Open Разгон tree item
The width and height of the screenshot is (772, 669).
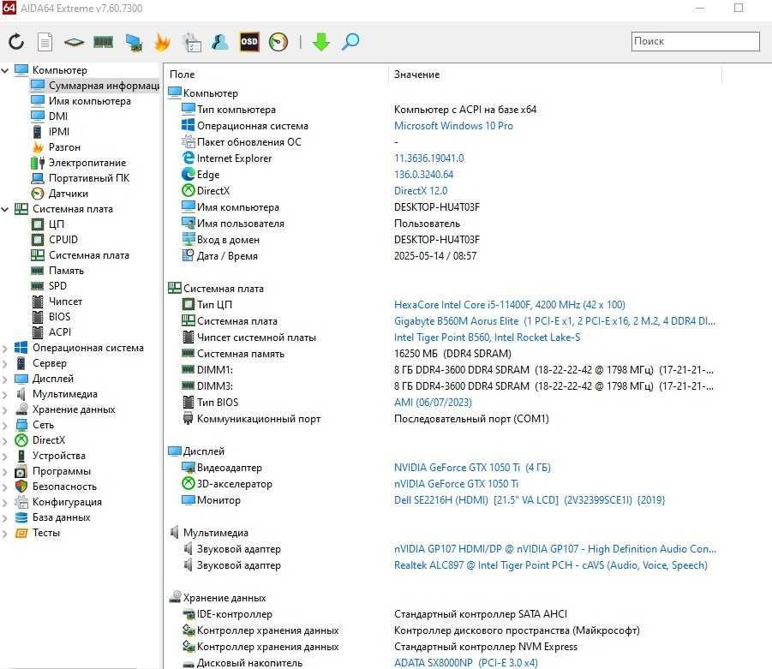click(x=64, y=147)
